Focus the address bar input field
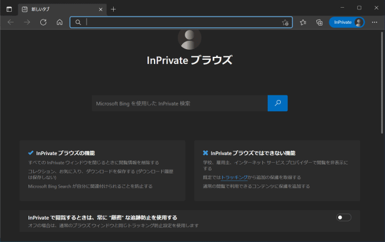Screen dimensions: 385x242 pyautogui.click(x=181, y=22)
